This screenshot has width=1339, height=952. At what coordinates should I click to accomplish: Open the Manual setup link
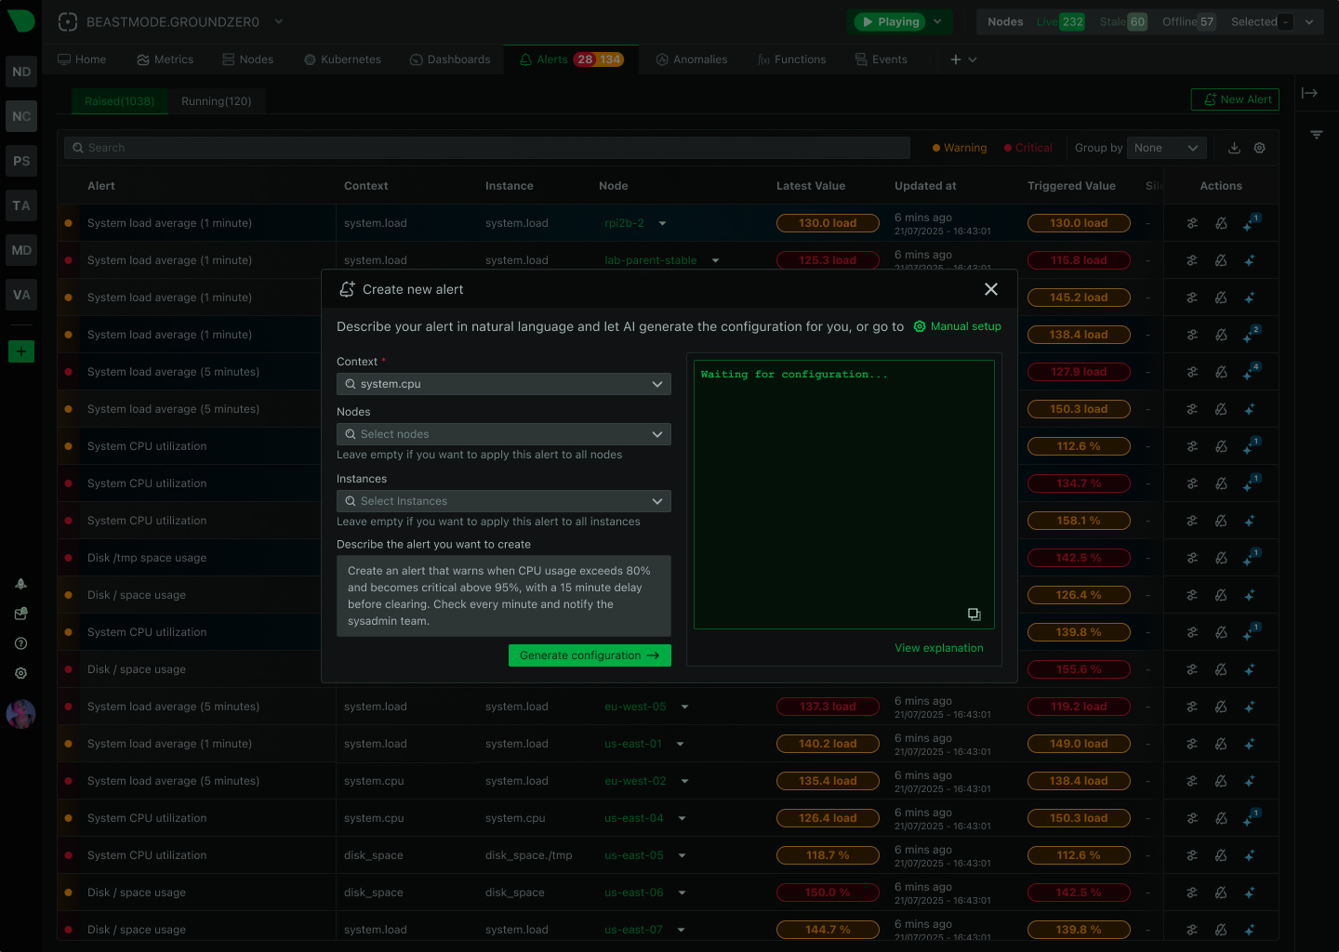tap(958, 326)
